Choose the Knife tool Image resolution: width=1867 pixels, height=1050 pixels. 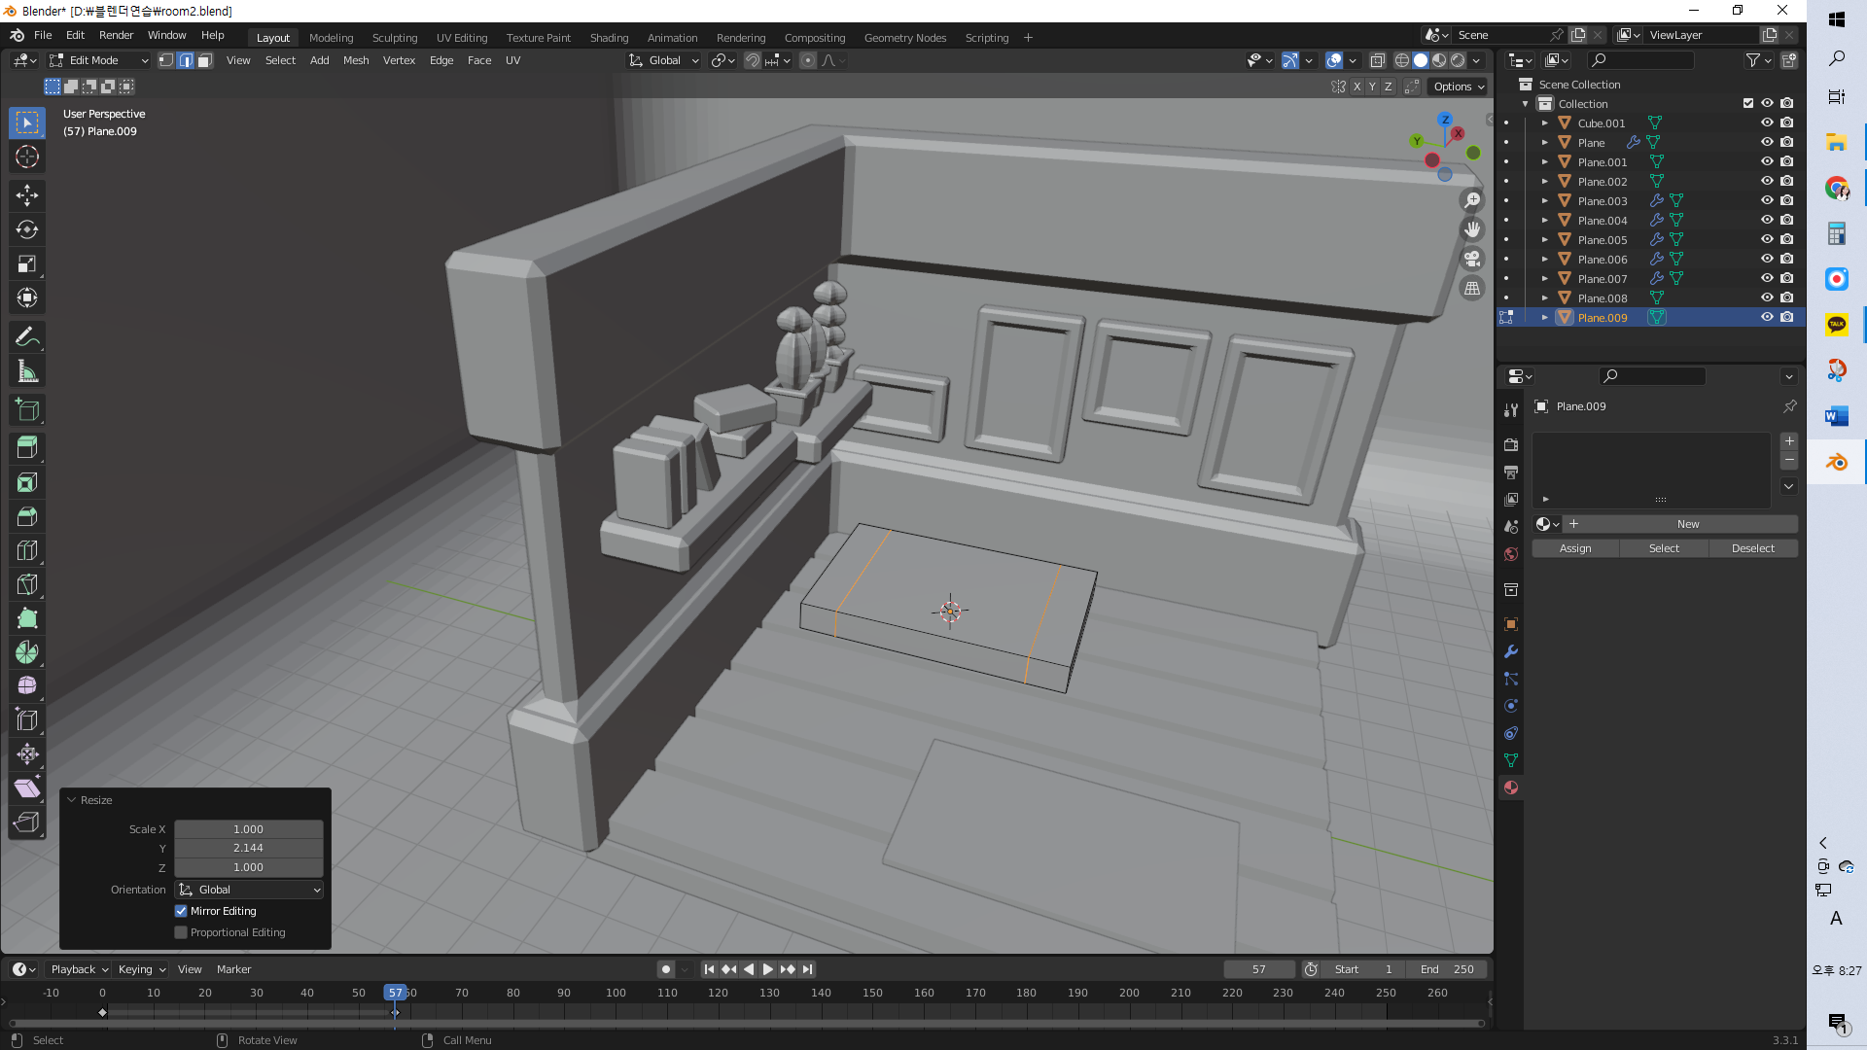pyautogui.click(x=27, y=584)
